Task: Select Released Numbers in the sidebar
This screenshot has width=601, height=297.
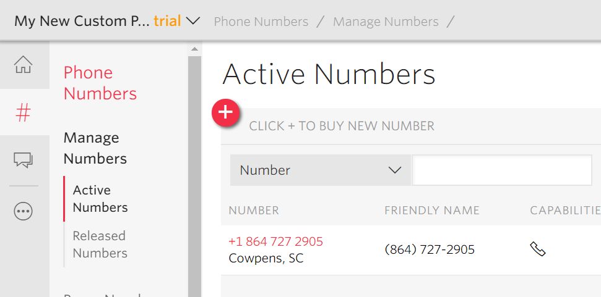Action: [100, 245]
